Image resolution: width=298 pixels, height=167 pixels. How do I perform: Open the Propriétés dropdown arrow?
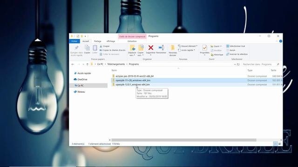(204, 55)
